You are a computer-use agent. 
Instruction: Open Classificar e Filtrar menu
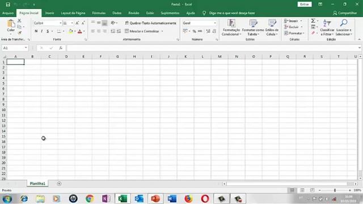327,28
